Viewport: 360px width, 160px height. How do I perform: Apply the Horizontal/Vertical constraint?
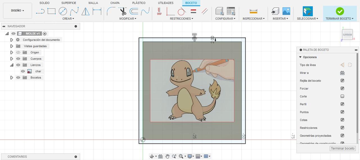(159, 11)
